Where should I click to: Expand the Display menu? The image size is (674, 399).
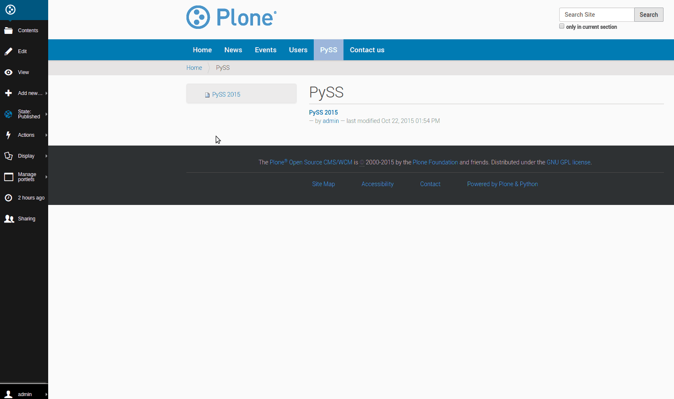[x=26, y=156]
